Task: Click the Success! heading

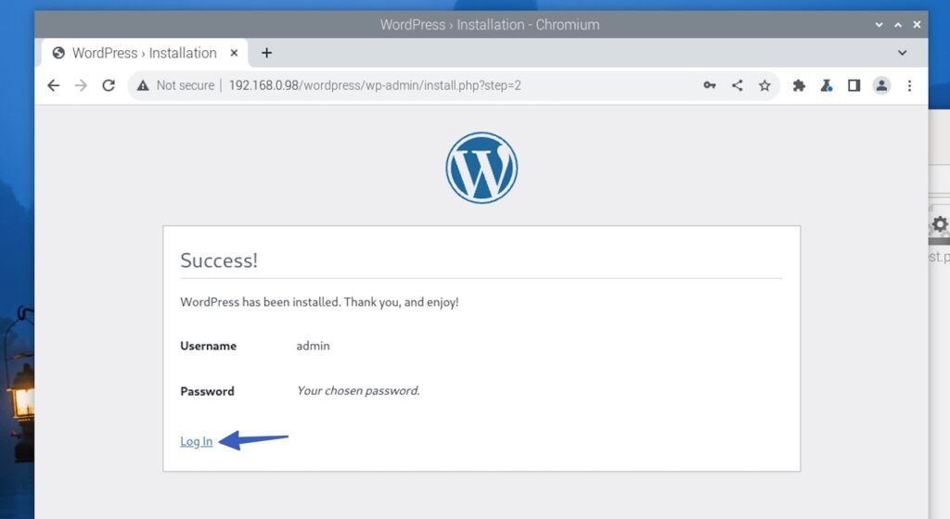Action: pyautogui.click(x=219, y=260)
